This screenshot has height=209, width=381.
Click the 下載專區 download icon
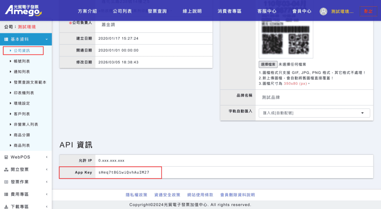coord(6,206)
